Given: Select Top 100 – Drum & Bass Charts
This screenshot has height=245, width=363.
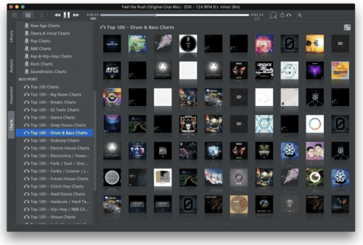Looking at the screenshot, I should coord(54,133).
